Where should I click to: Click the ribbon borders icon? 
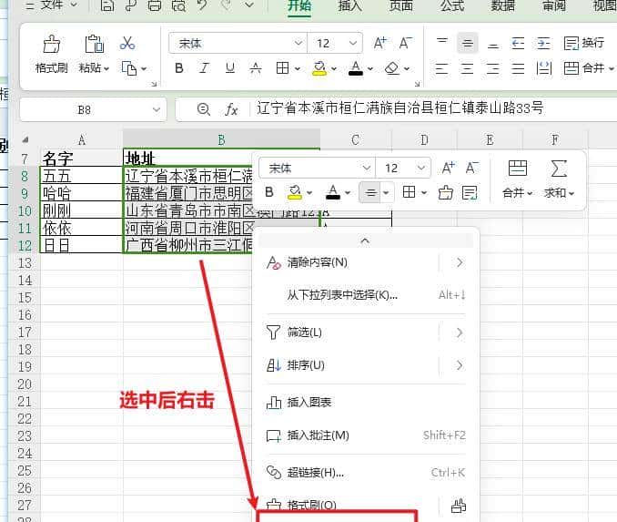(x=282, y=68)
